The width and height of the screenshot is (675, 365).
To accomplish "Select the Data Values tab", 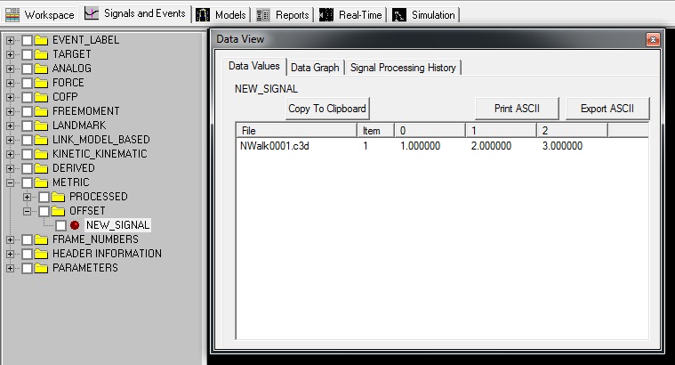I will pos(254,66).
